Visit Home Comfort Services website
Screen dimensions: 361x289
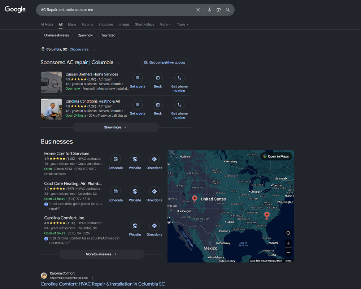(135, 162)
